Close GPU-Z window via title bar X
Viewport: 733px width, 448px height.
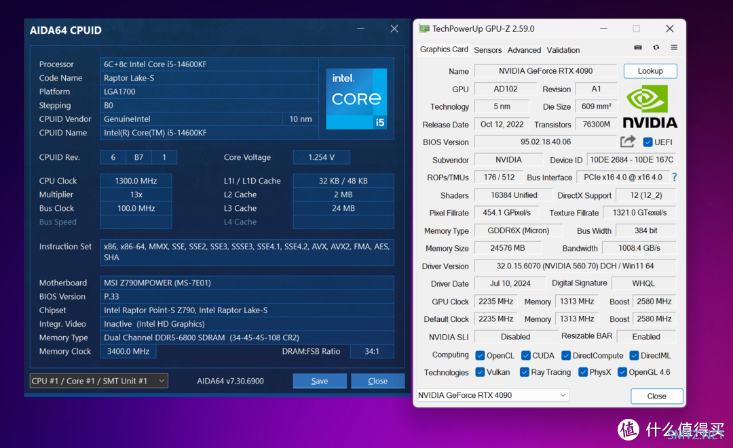pos(669,29)
